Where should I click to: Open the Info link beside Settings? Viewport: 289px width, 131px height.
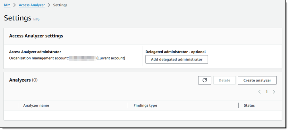(36, 19)
